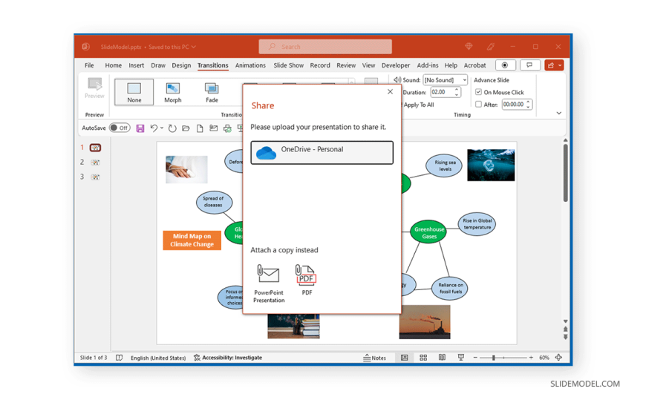The height and width of the screenshot is (400, 646).
Task: Open the Animations tab
Action: pos(250,65)
